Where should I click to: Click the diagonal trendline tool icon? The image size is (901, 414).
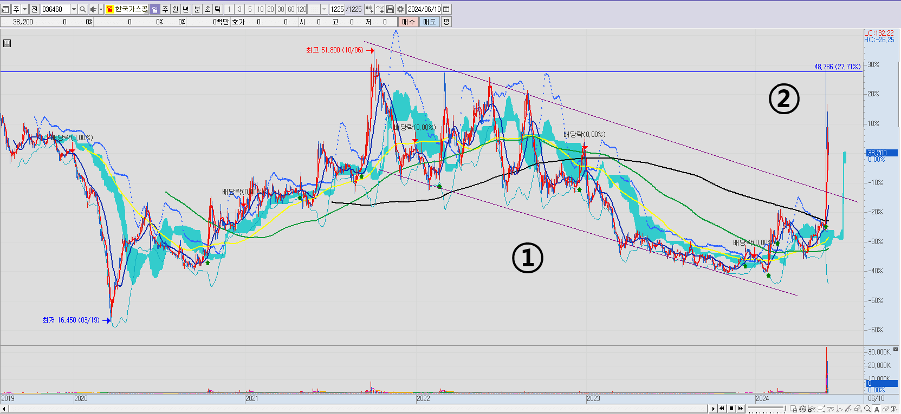click(x=848, y=409)
